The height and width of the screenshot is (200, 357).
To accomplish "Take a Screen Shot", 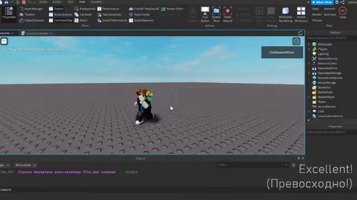I will [x=216, y=14].
